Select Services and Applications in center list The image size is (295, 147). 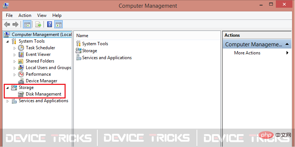pyautogui.click(x=107, y=58)
